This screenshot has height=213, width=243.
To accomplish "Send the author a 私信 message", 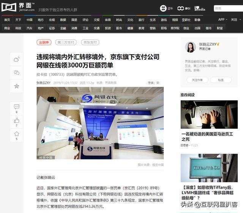I will pos(221,80).
